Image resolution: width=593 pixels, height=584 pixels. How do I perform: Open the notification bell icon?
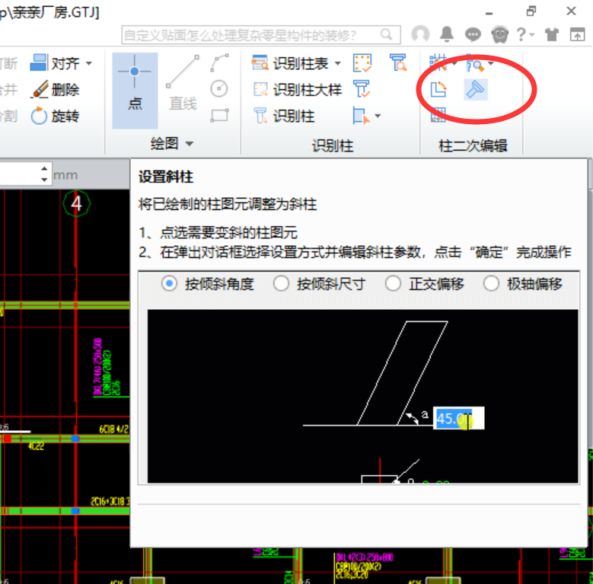point(447,34)
